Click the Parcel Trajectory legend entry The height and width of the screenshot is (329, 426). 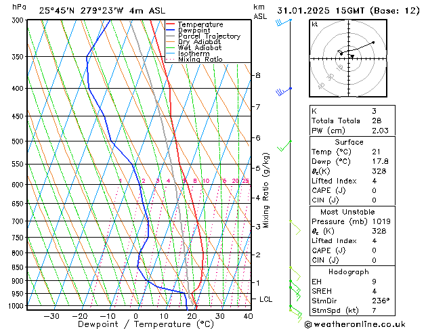203,36
